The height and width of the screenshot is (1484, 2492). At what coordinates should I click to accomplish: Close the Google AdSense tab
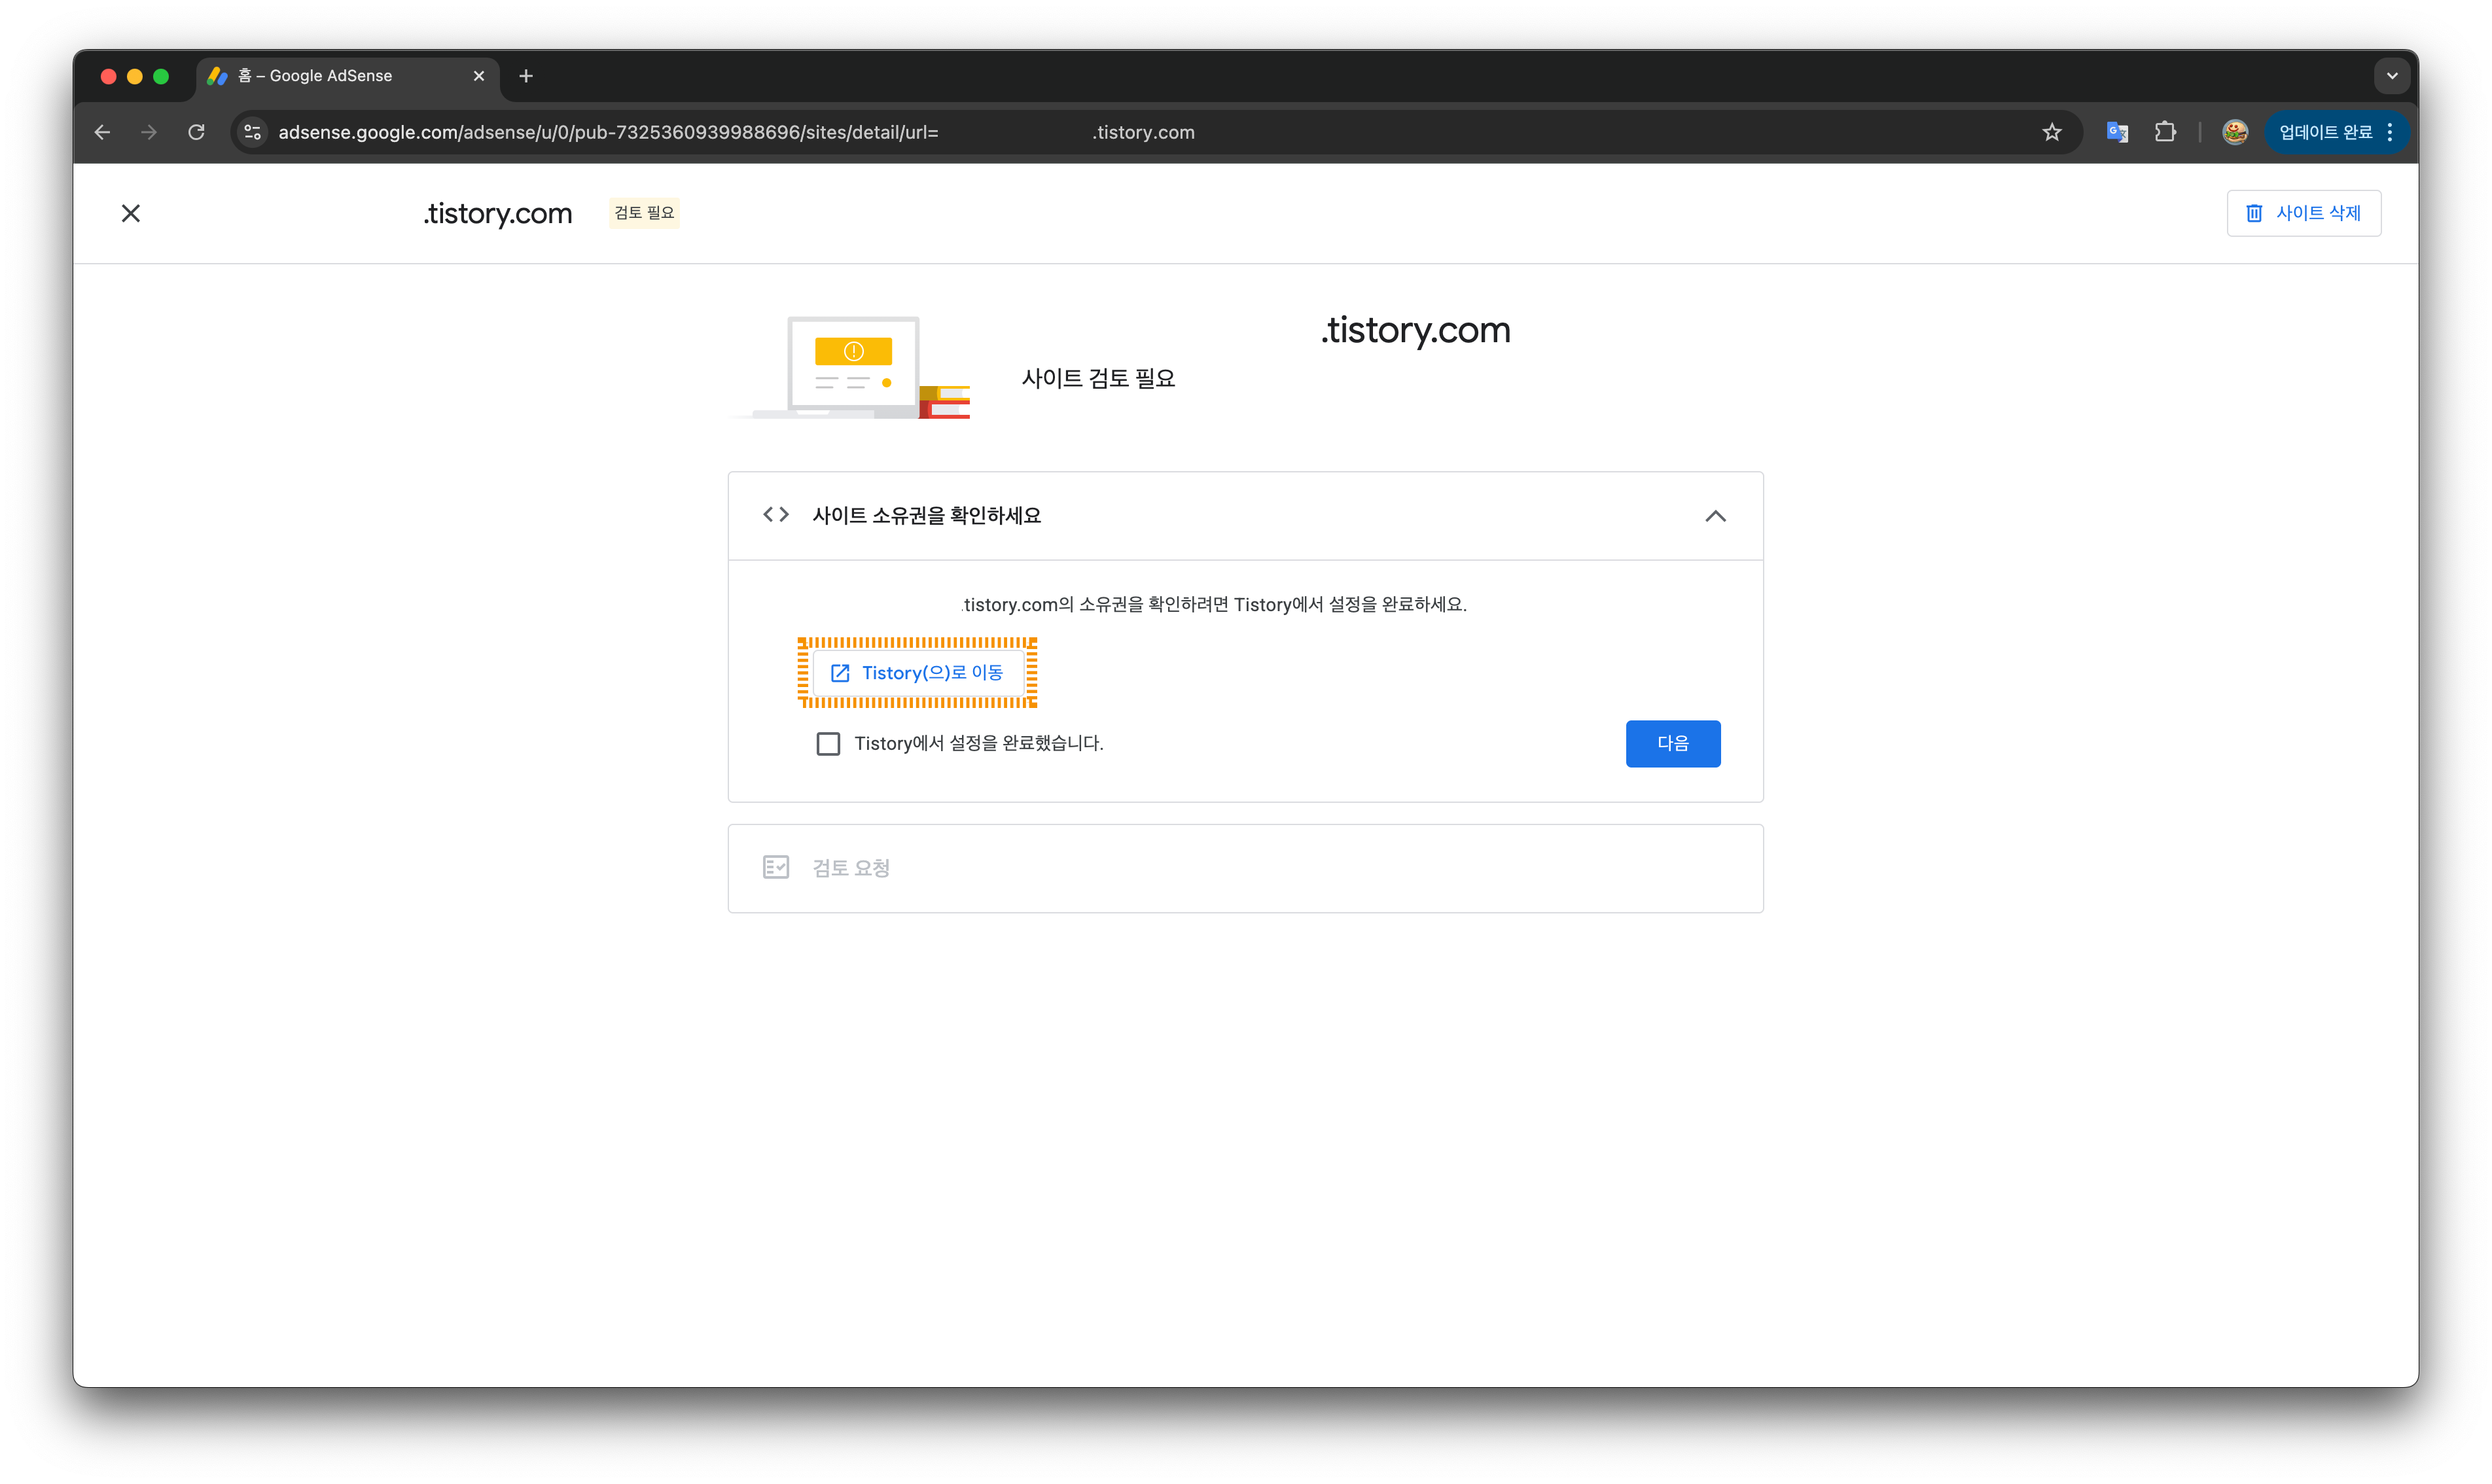pyautogui.click(x=479, y=76)
